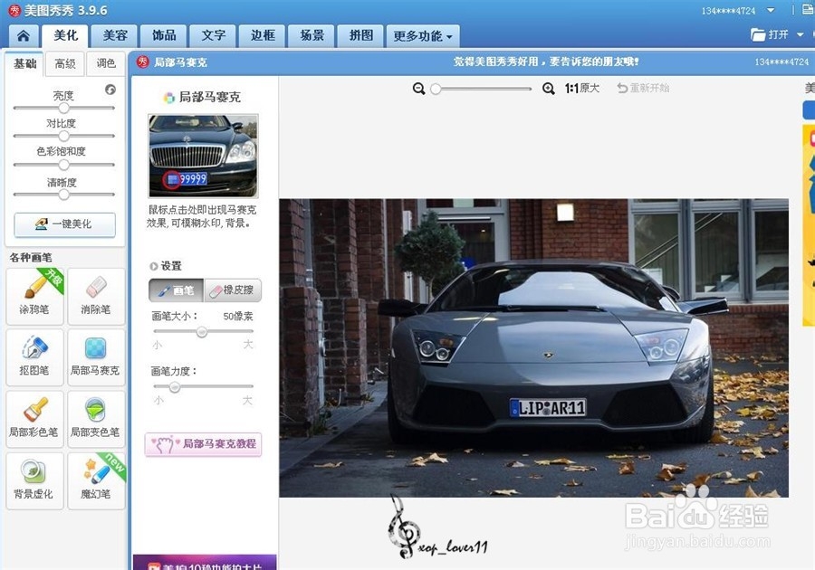Image resolution: width=815 pixels, height=570 pixels.
Task: Select the 调色 sub-tab
Action: tap(106, 63)
